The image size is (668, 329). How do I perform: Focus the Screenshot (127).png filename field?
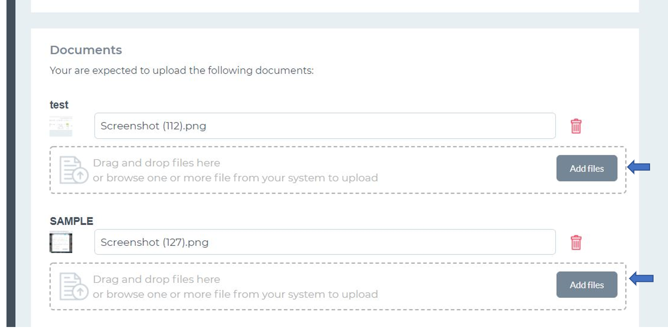[x=325, y=242]
